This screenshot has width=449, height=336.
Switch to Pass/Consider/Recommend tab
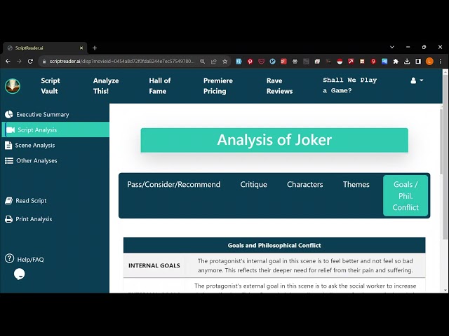coord(174,184)
